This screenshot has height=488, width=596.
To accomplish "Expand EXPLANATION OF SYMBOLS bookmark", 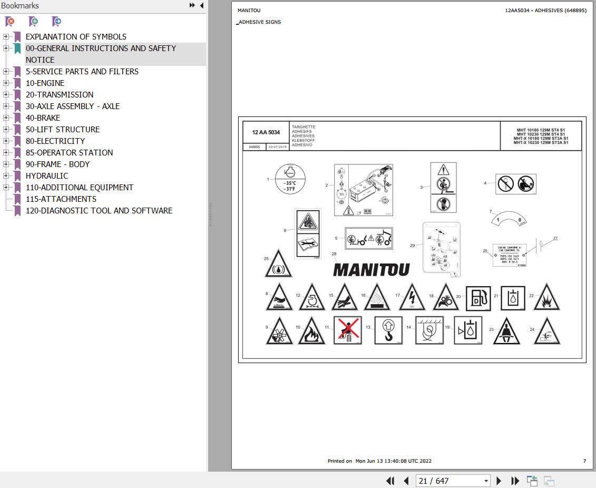I will click(x=6, y=37).
